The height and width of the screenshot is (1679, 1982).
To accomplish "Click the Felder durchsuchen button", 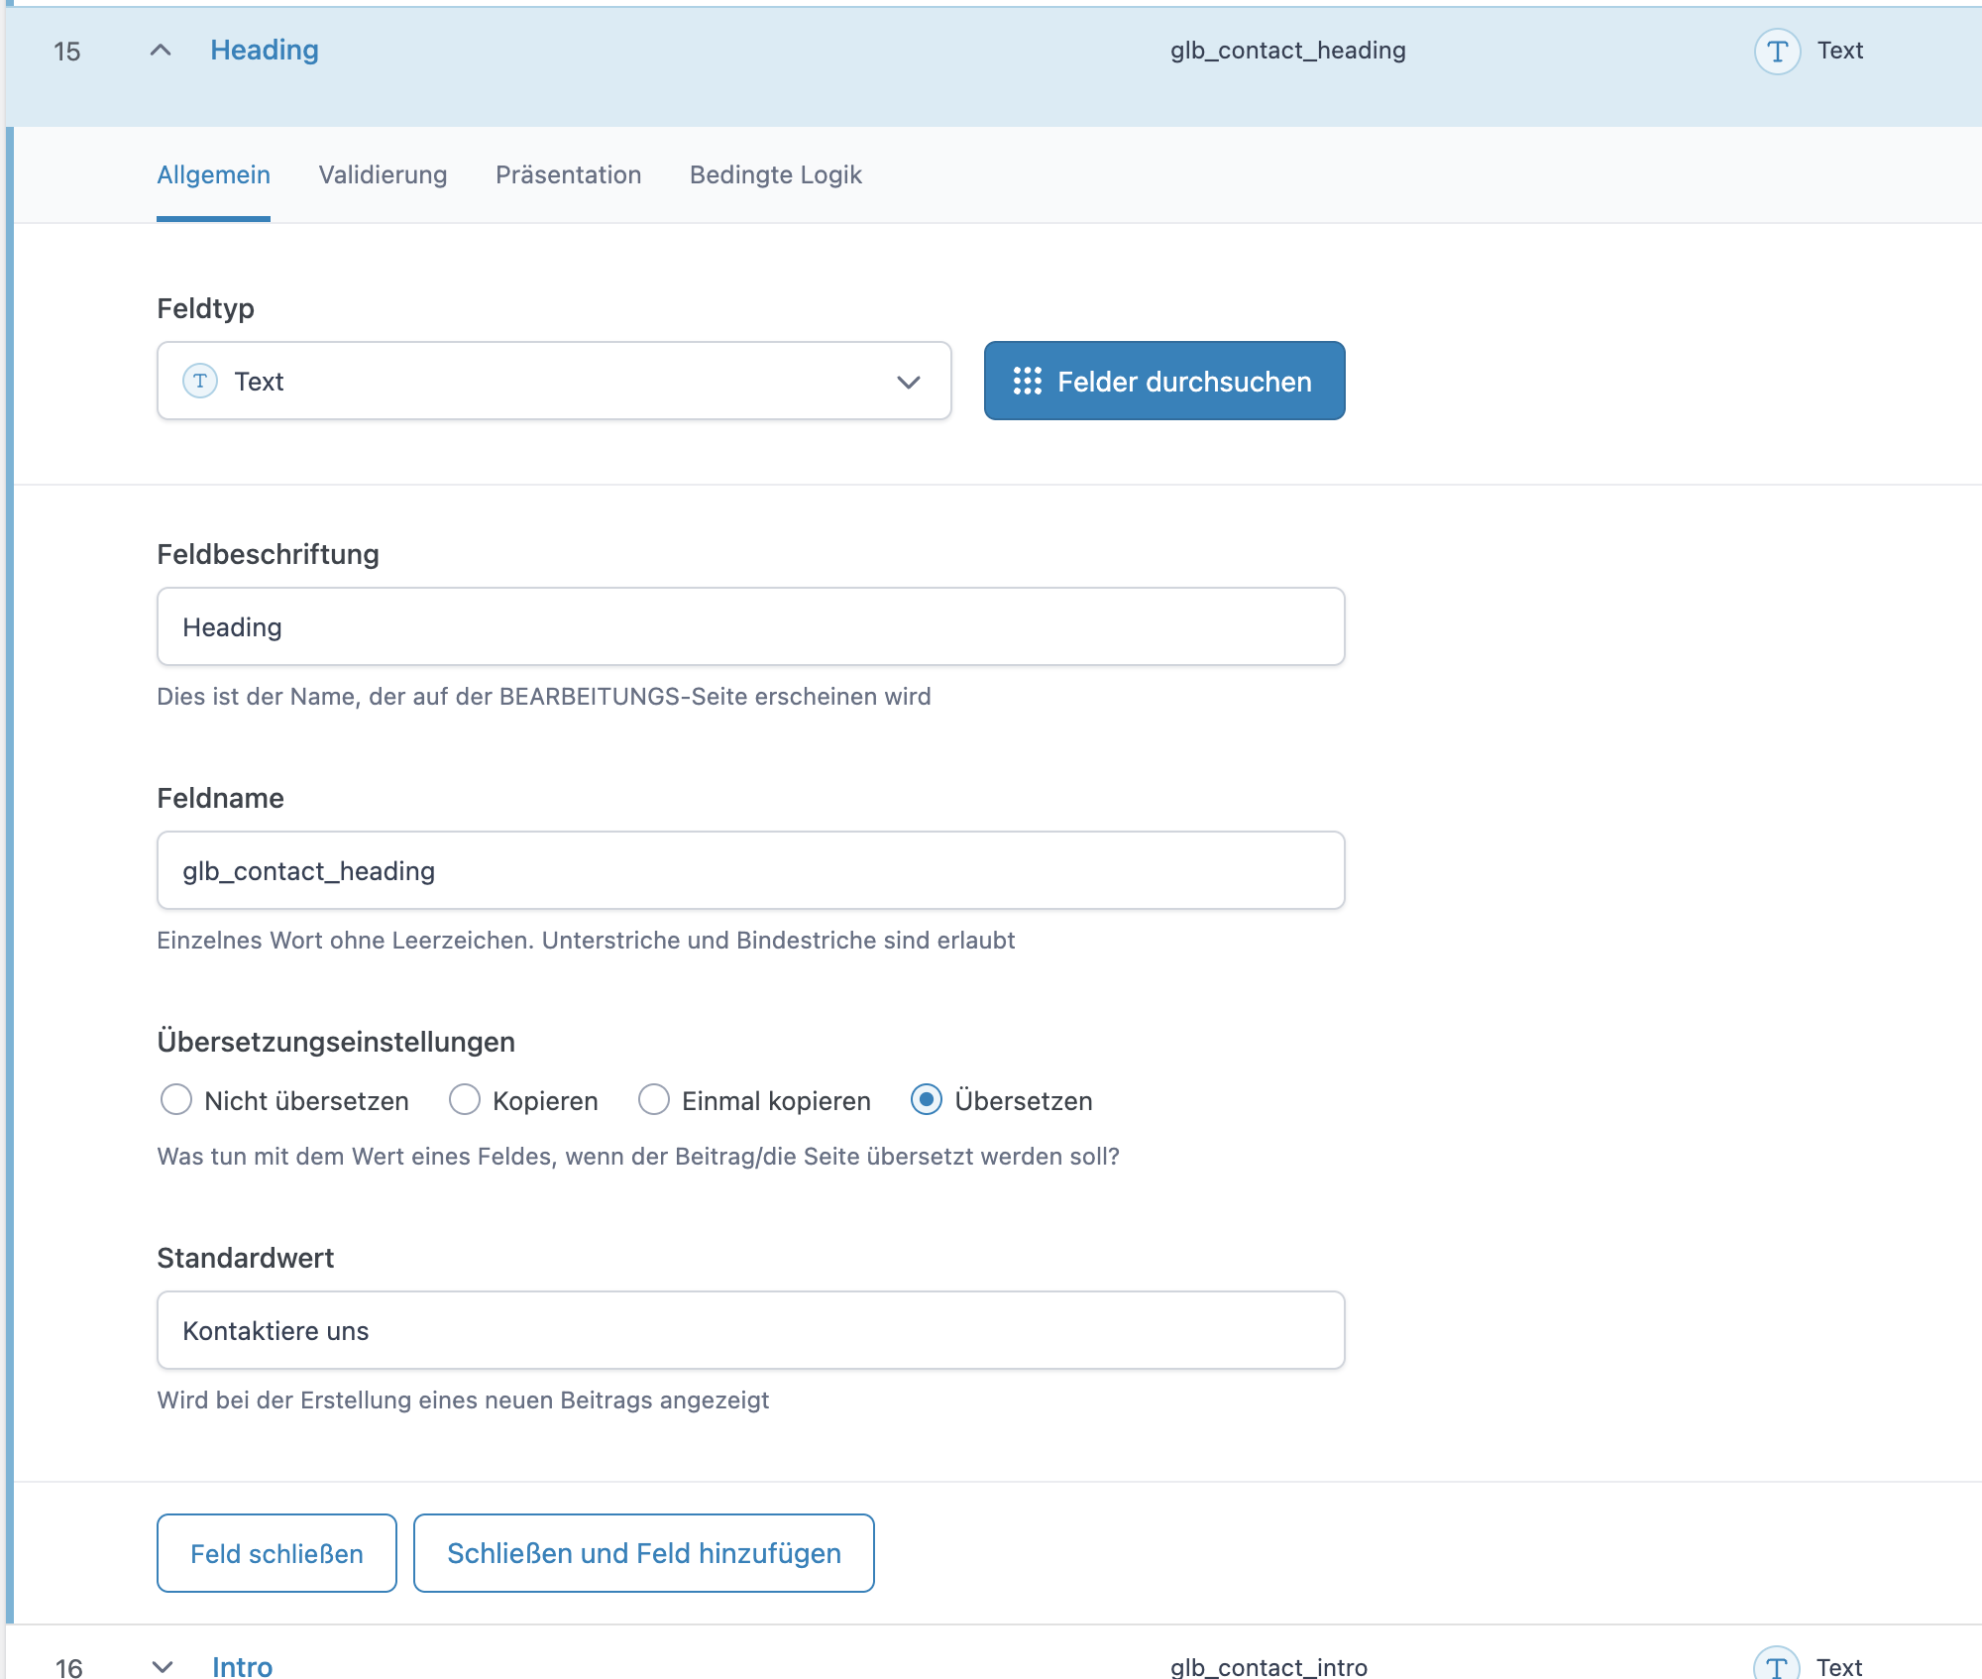I will [1164, 382].
